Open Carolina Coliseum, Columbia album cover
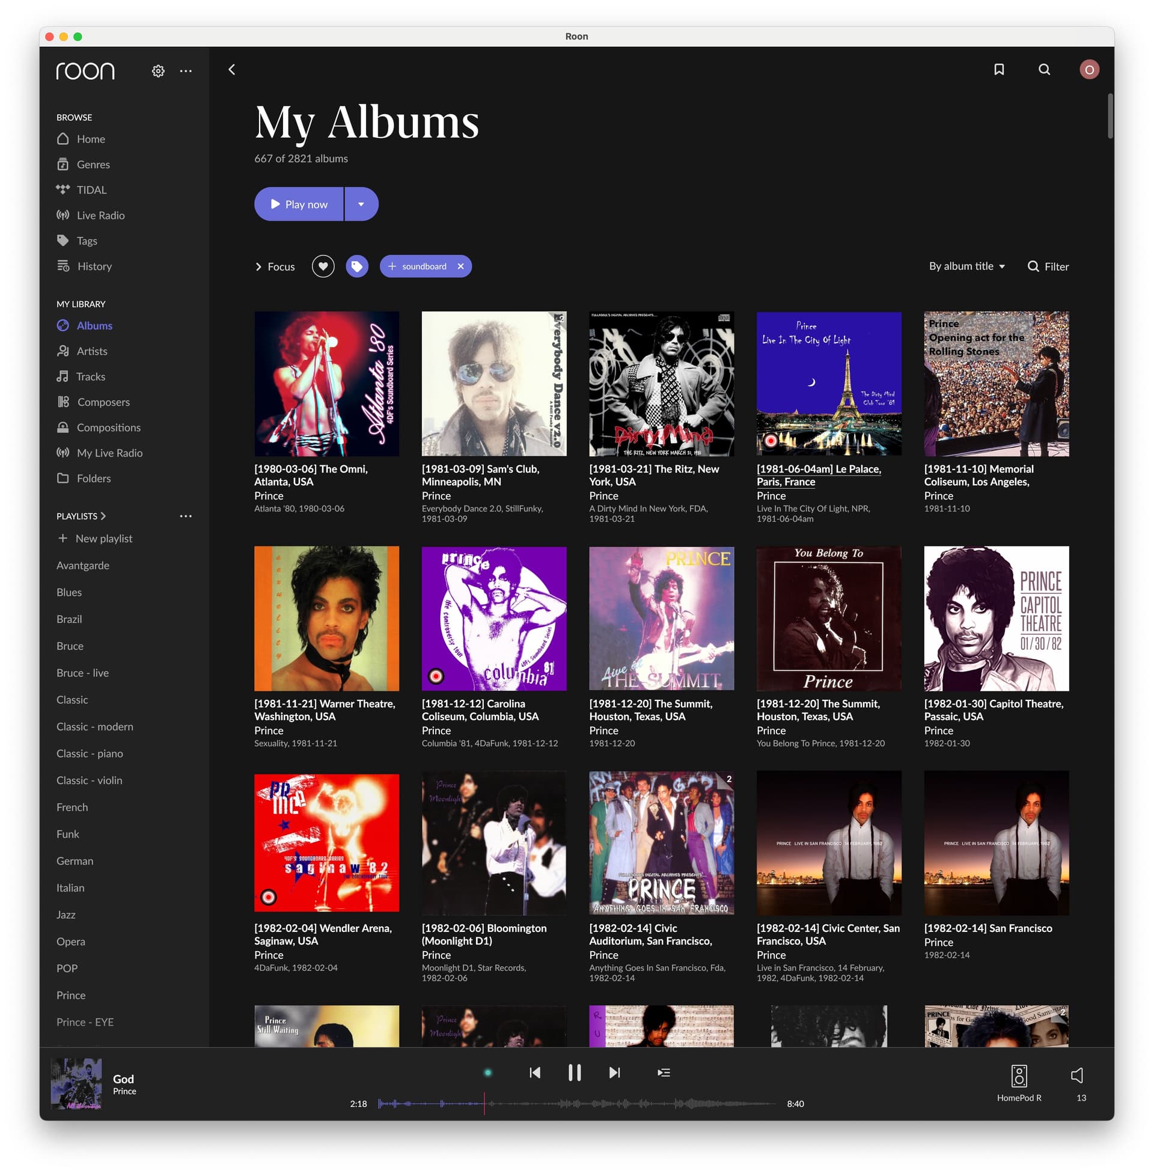1154x1173 pixels. click(x=494, y=618)
